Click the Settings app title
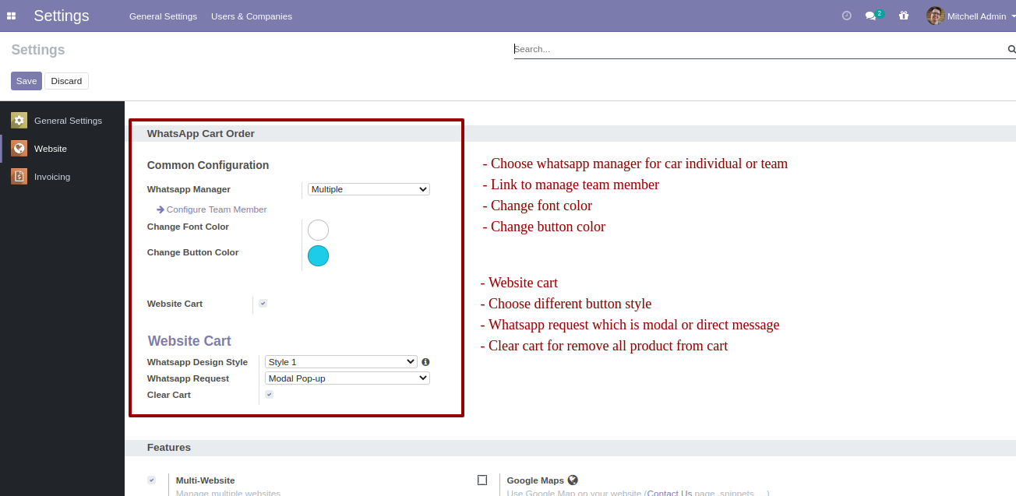This screenshot has height=496, width=1016. point(62,16)
